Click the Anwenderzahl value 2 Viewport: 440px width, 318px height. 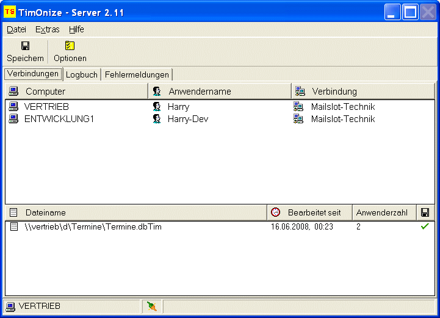358,226
